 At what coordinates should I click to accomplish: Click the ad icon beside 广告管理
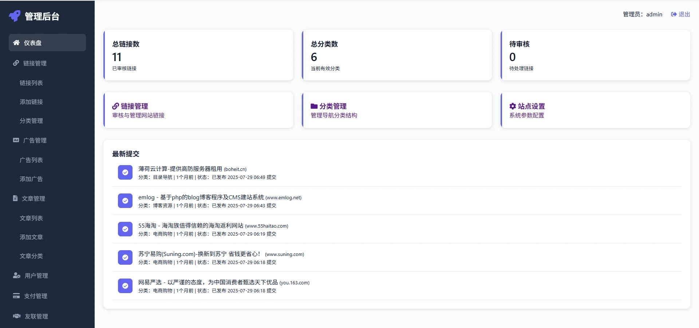tap(16, 140)
